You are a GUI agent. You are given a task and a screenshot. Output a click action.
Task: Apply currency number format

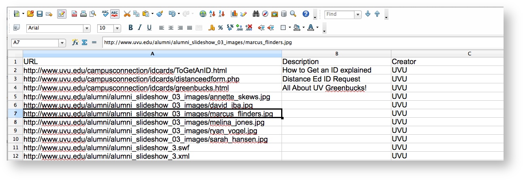tap(211, 28)
